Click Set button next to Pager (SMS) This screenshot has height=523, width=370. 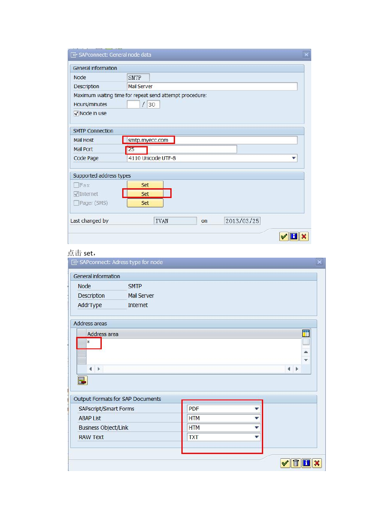click(145, 203)
